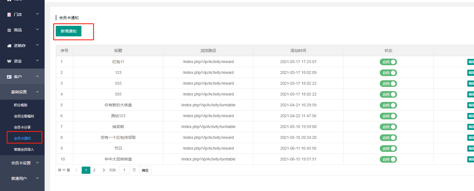Viewport: 474px width, 191px height.
Task: Click the 确定 pagination confirm button
Action: tap(145, 170)
